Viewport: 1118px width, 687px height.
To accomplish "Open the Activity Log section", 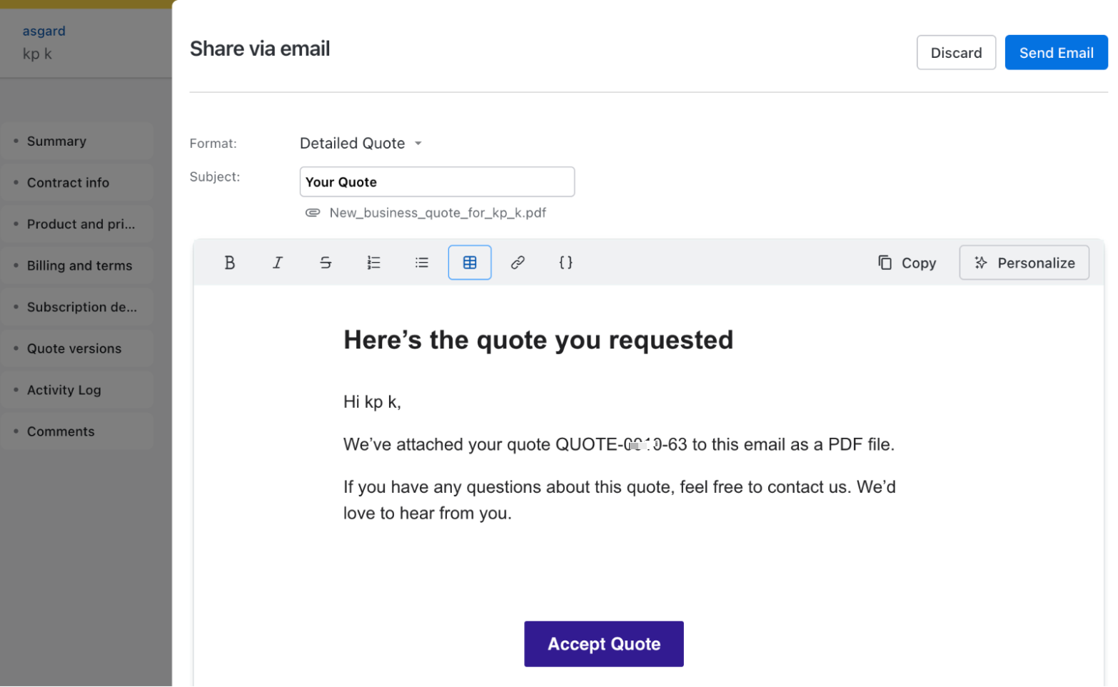I will 64,390.
